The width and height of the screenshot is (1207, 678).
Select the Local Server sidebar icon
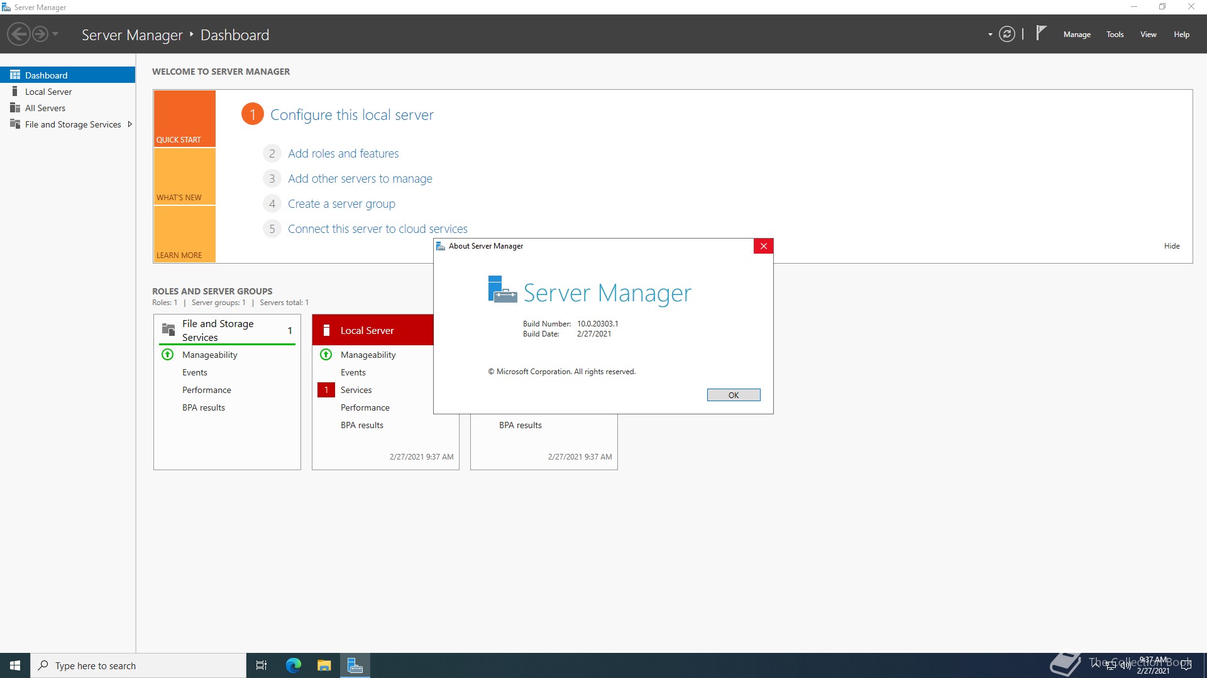15,92
